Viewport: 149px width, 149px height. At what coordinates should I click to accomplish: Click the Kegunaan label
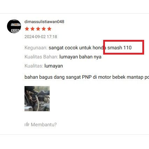36,48
